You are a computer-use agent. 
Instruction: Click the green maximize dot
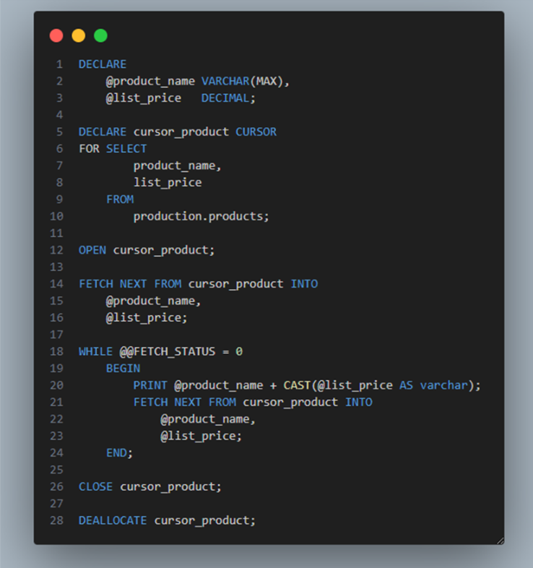point(100,35)
